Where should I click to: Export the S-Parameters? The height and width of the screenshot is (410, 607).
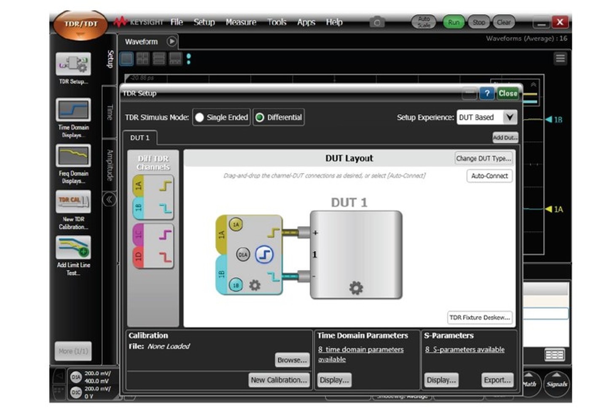pyautogui.click(x=497, y=380)
